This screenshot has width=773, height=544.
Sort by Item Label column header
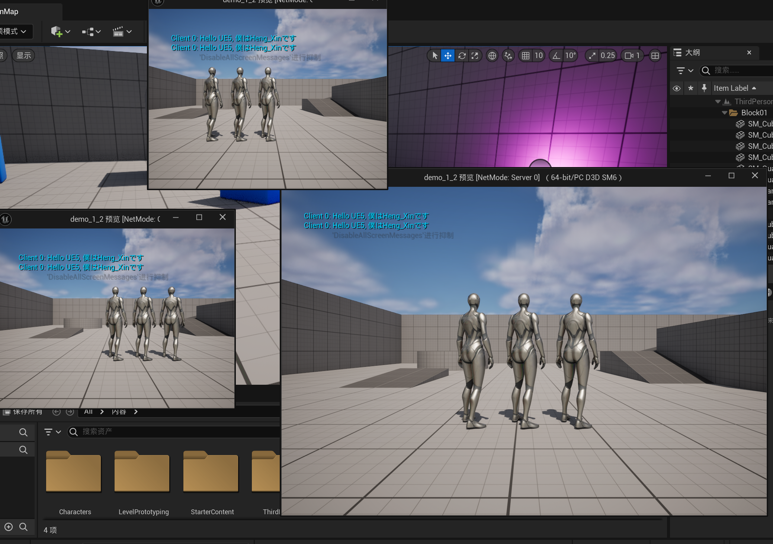tap(731, 89)
